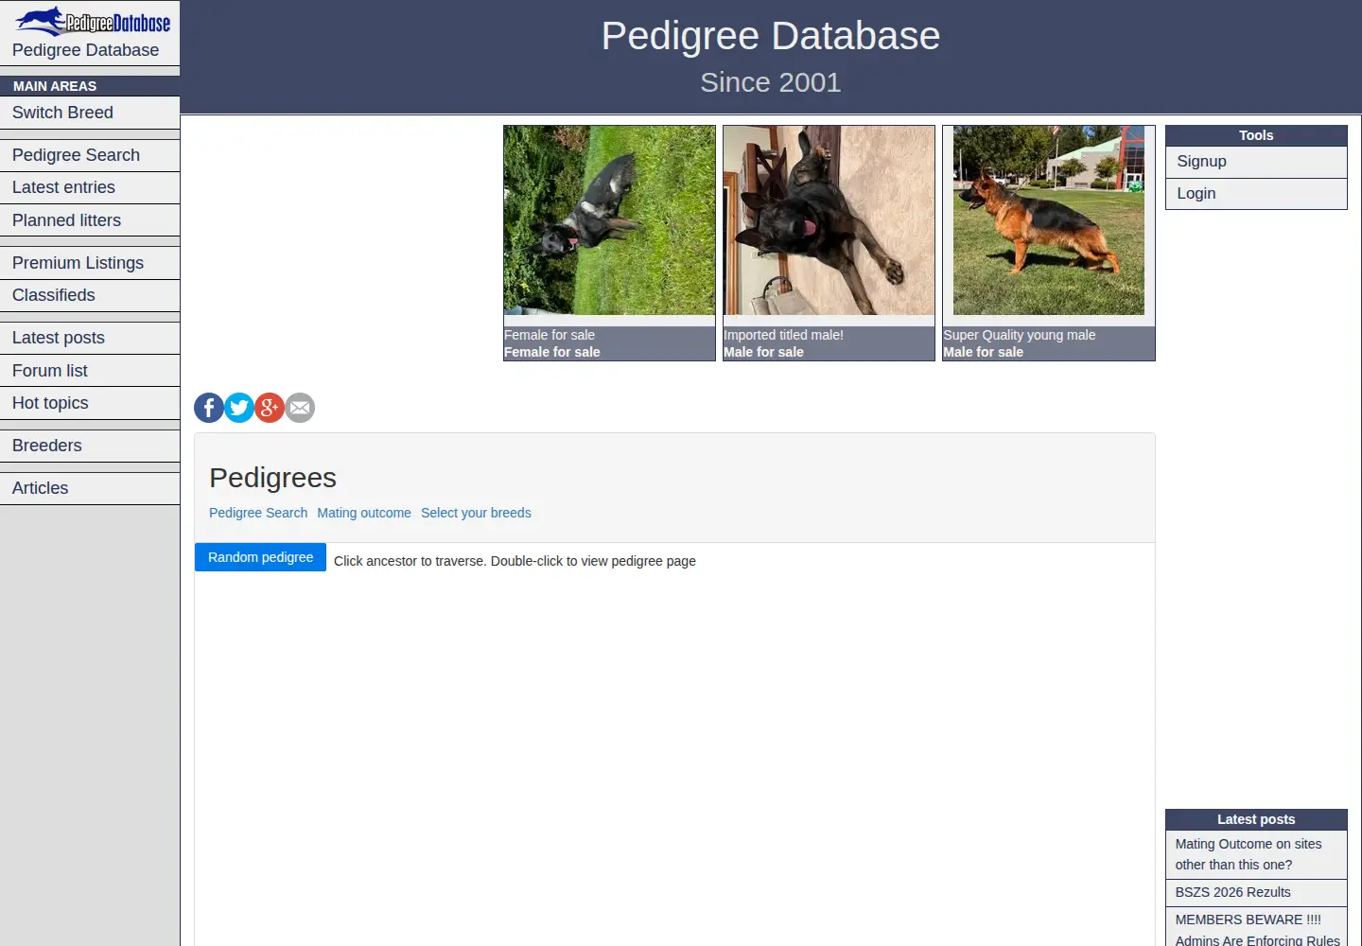Click 'Super Quality young male' caption
The image size is (1362, 946).
click(x=1020, y=335)
